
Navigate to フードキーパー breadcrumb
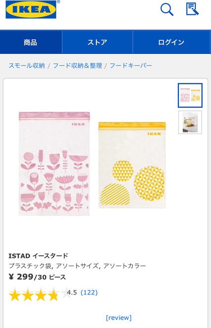[x=131, y=66]
